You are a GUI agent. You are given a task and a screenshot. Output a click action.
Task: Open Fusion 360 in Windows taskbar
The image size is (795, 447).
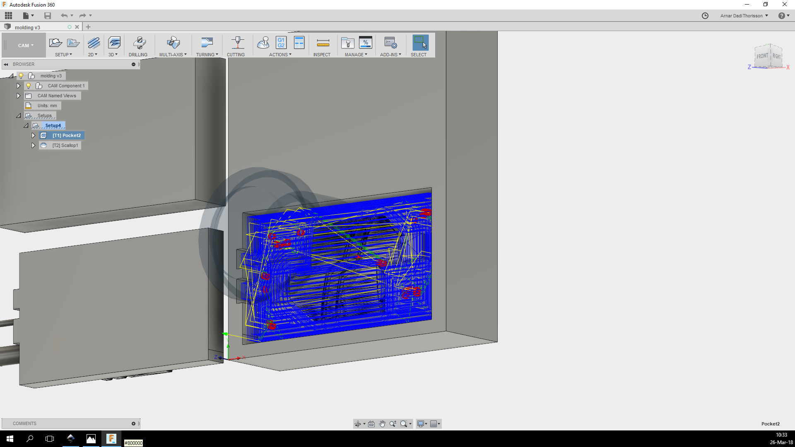pos(111,439)
